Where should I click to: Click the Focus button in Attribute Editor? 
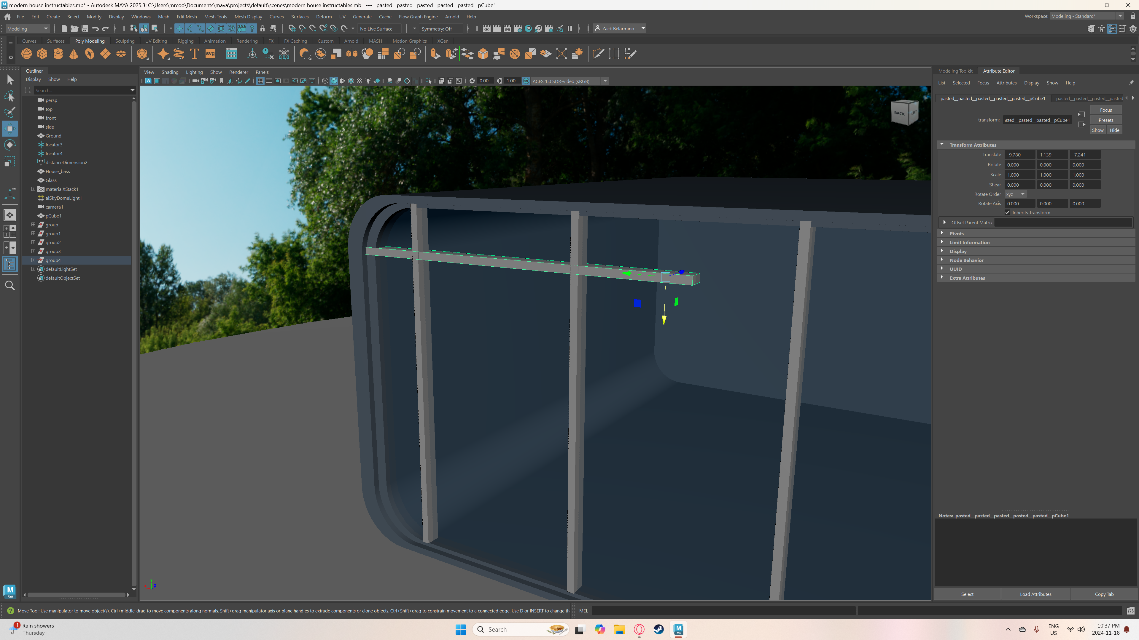click(1105, 111)
